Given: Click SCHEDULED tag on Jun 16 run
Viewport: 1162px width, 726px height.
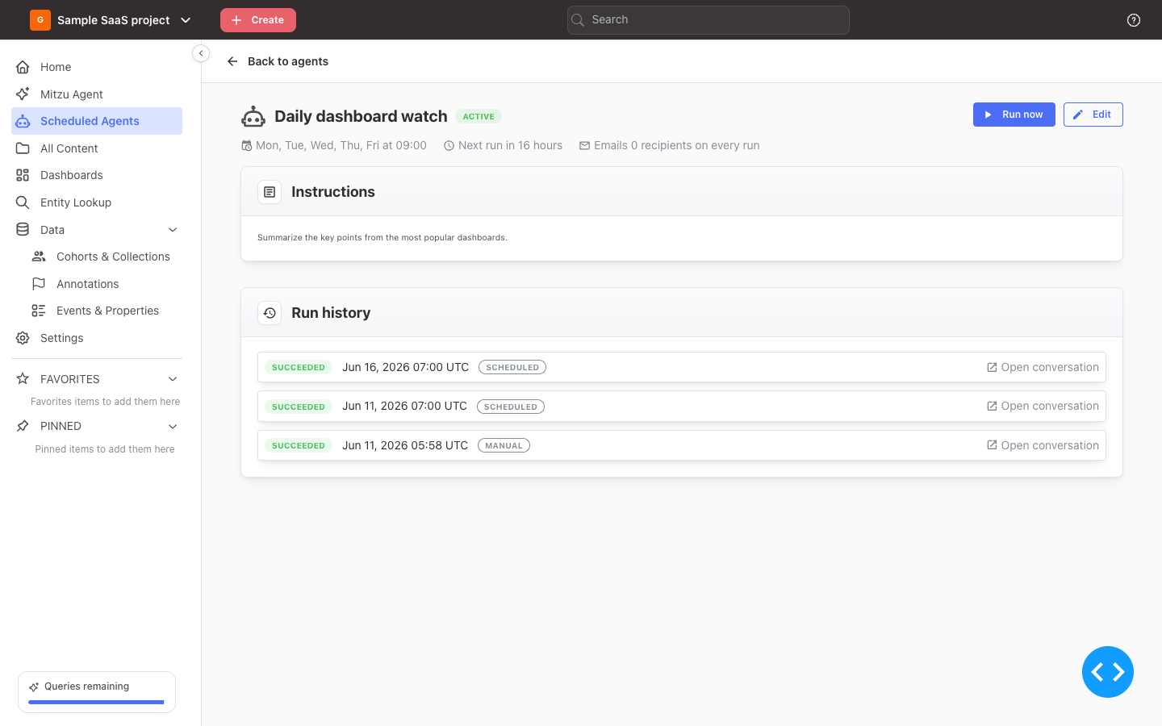Looking at the screenshot, I should [x=512, y=367].
